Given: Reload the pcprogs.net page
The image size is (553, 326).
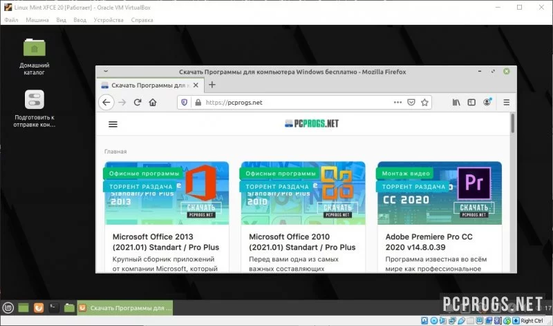Looking at the screenshot, I should click(138, 102).
